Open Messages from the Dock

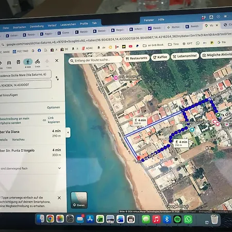146,220
